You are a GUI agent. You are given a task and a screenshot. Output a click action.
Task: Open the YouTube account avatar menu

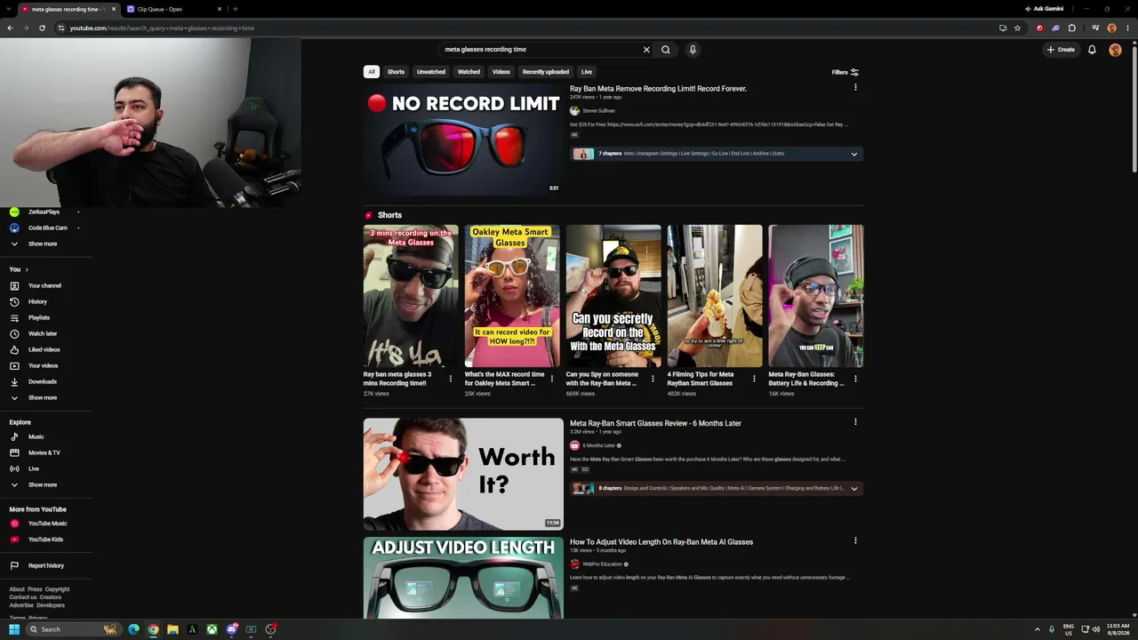(1115, 50)
